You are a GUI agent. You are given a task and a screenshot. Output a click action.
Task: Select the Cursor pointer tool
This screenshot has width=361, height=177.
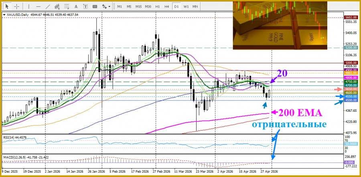pos(8,6)
